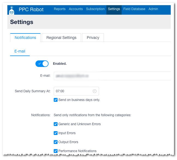Image resolution: width=177 pixels, height=160 pixels.
Task: Open the Privacy tab
Action: click(93, 38)
